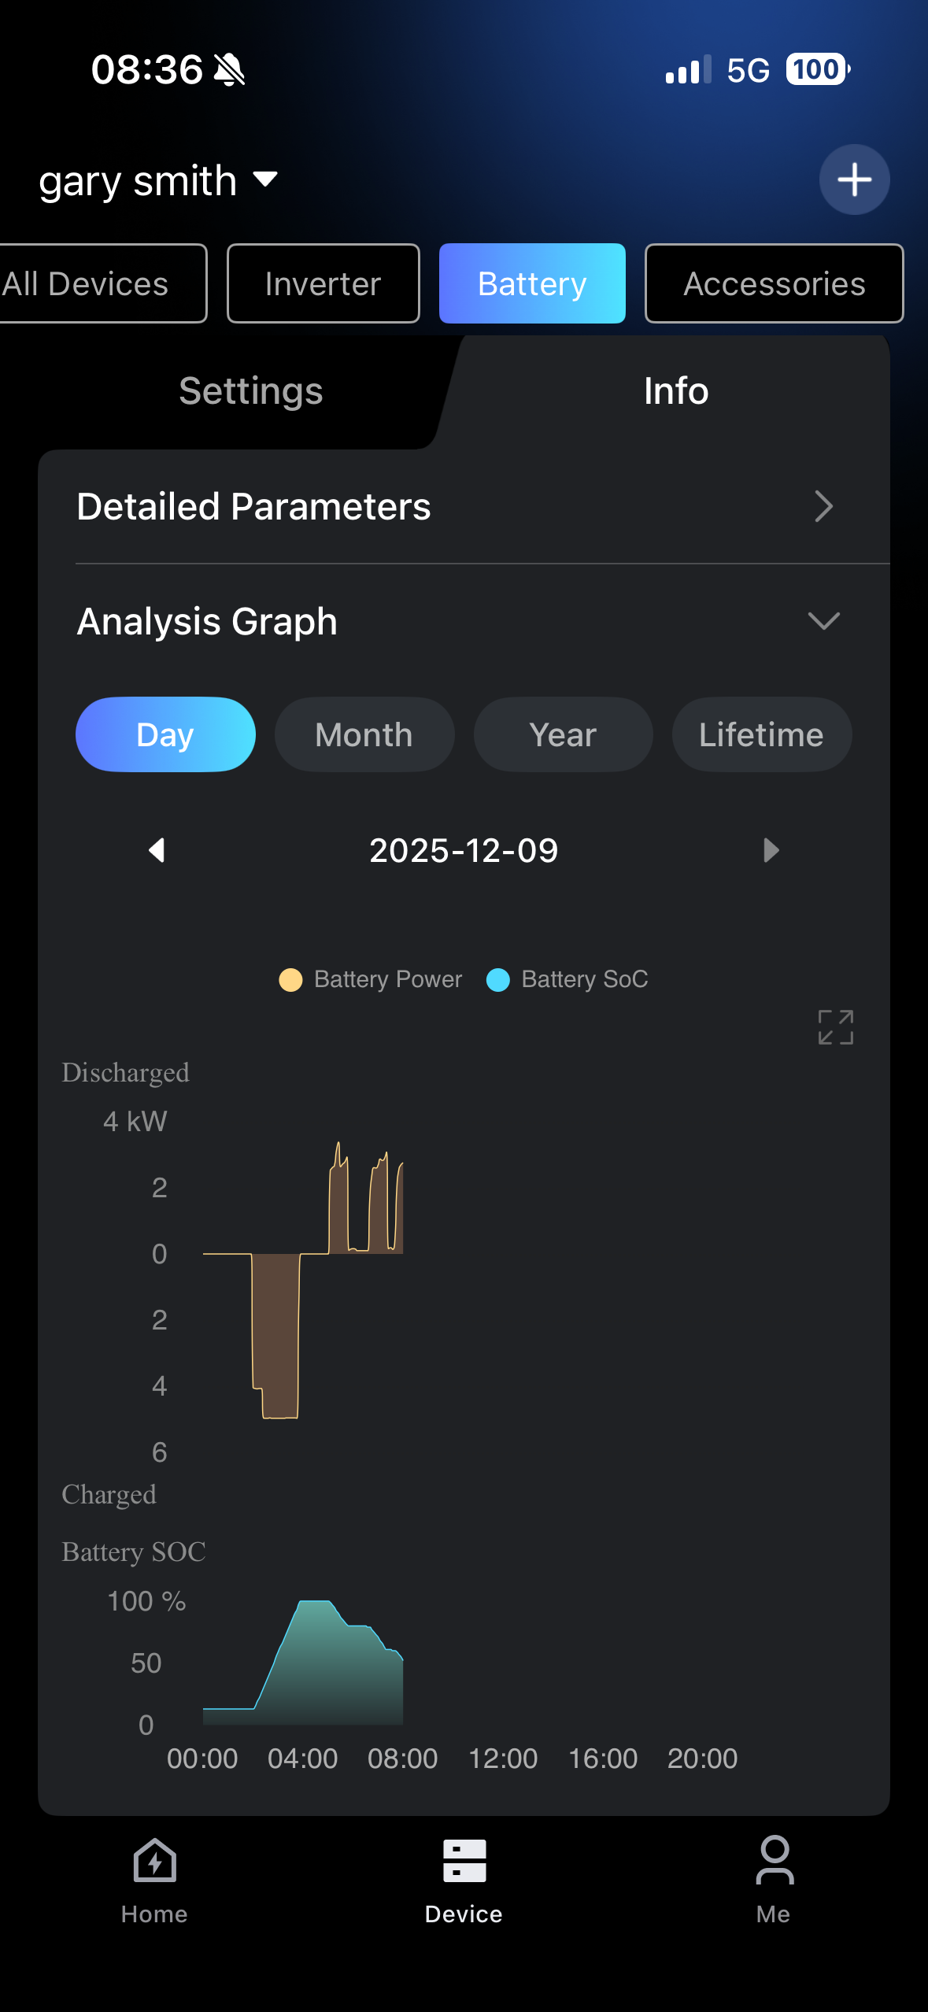Go to previous day arrow
Image resolution: width=928 pixels, height=2012 pixels.
pos(157,850)
